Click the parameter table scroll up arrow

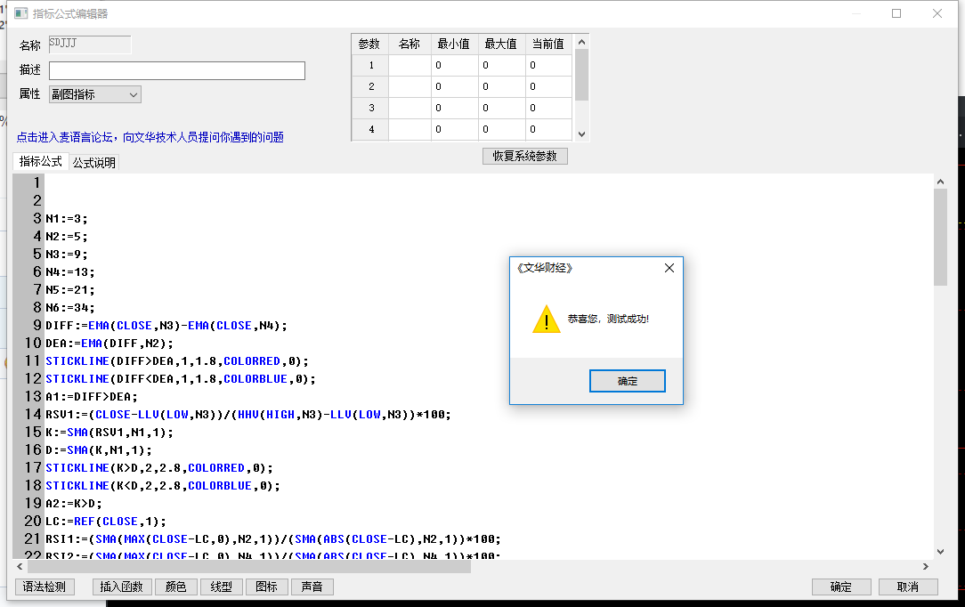coord(581,42)
